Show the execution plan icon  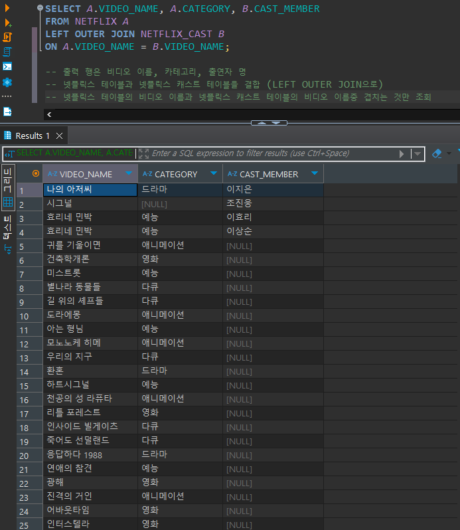click(7, 52)
